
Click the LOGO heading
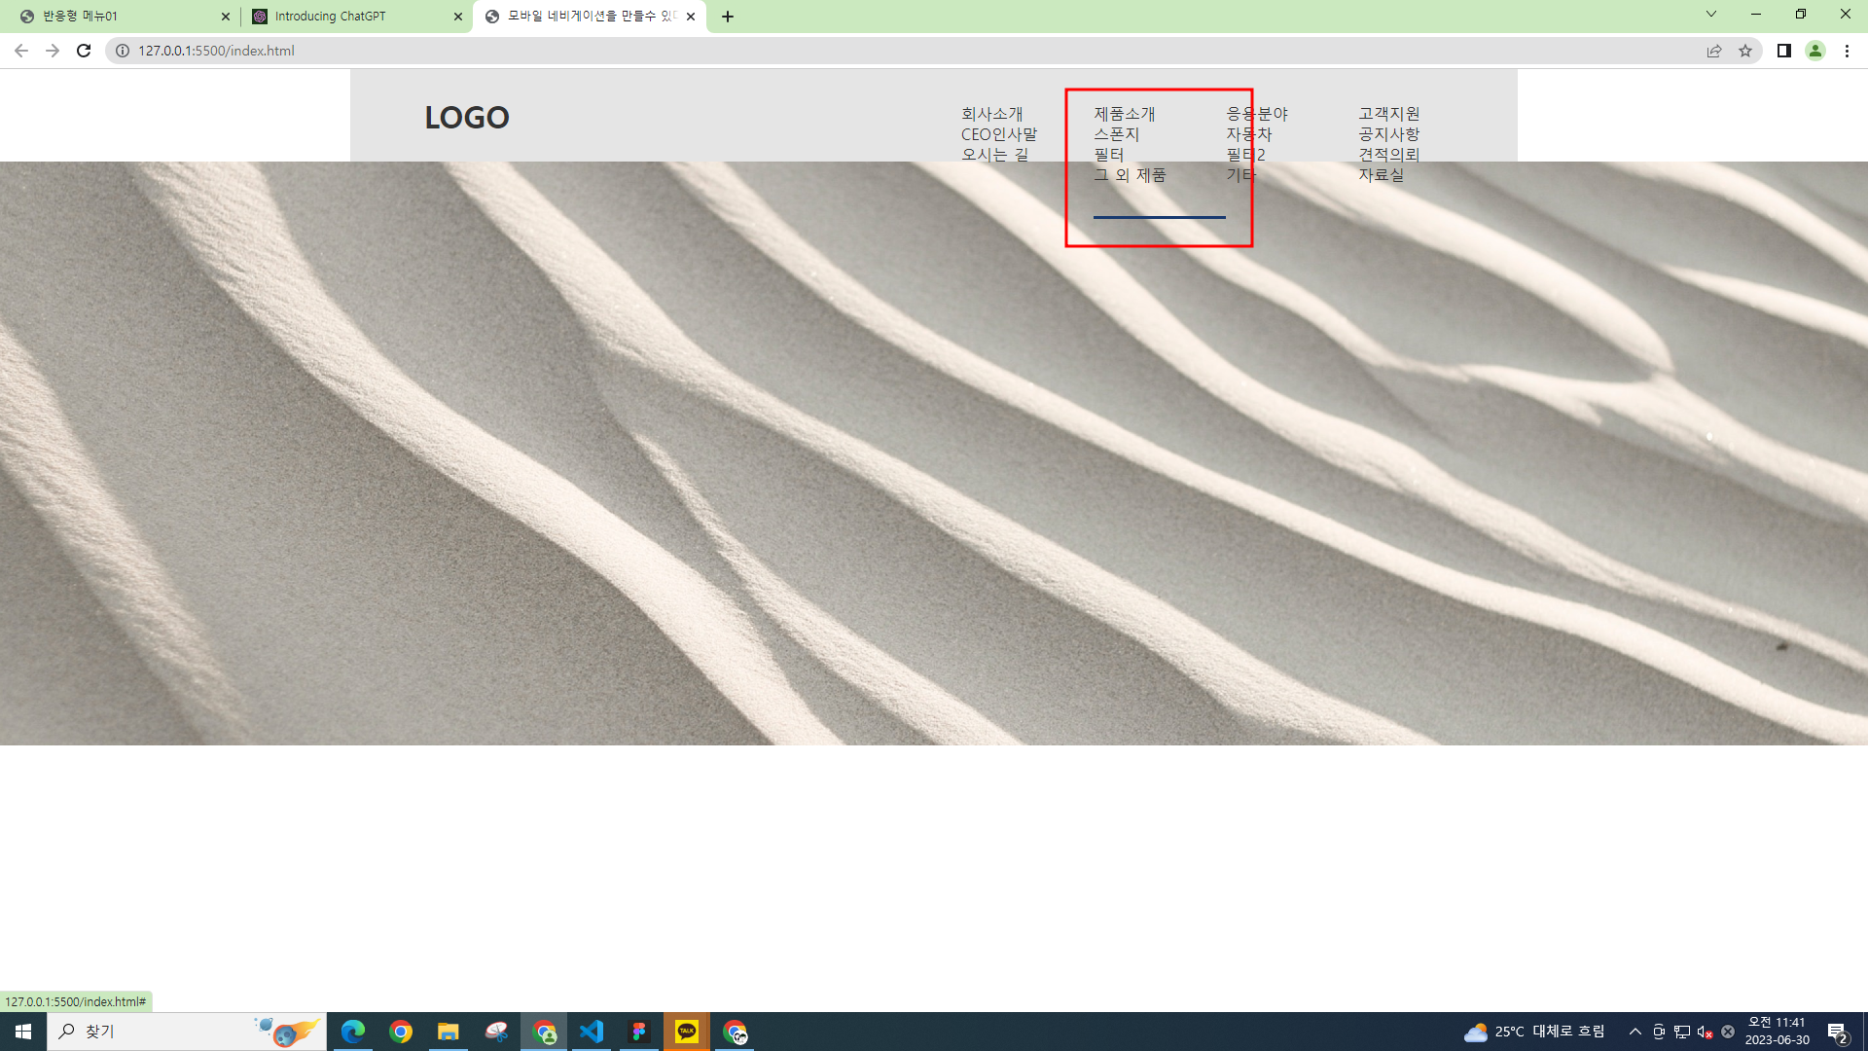click(467, 117)
